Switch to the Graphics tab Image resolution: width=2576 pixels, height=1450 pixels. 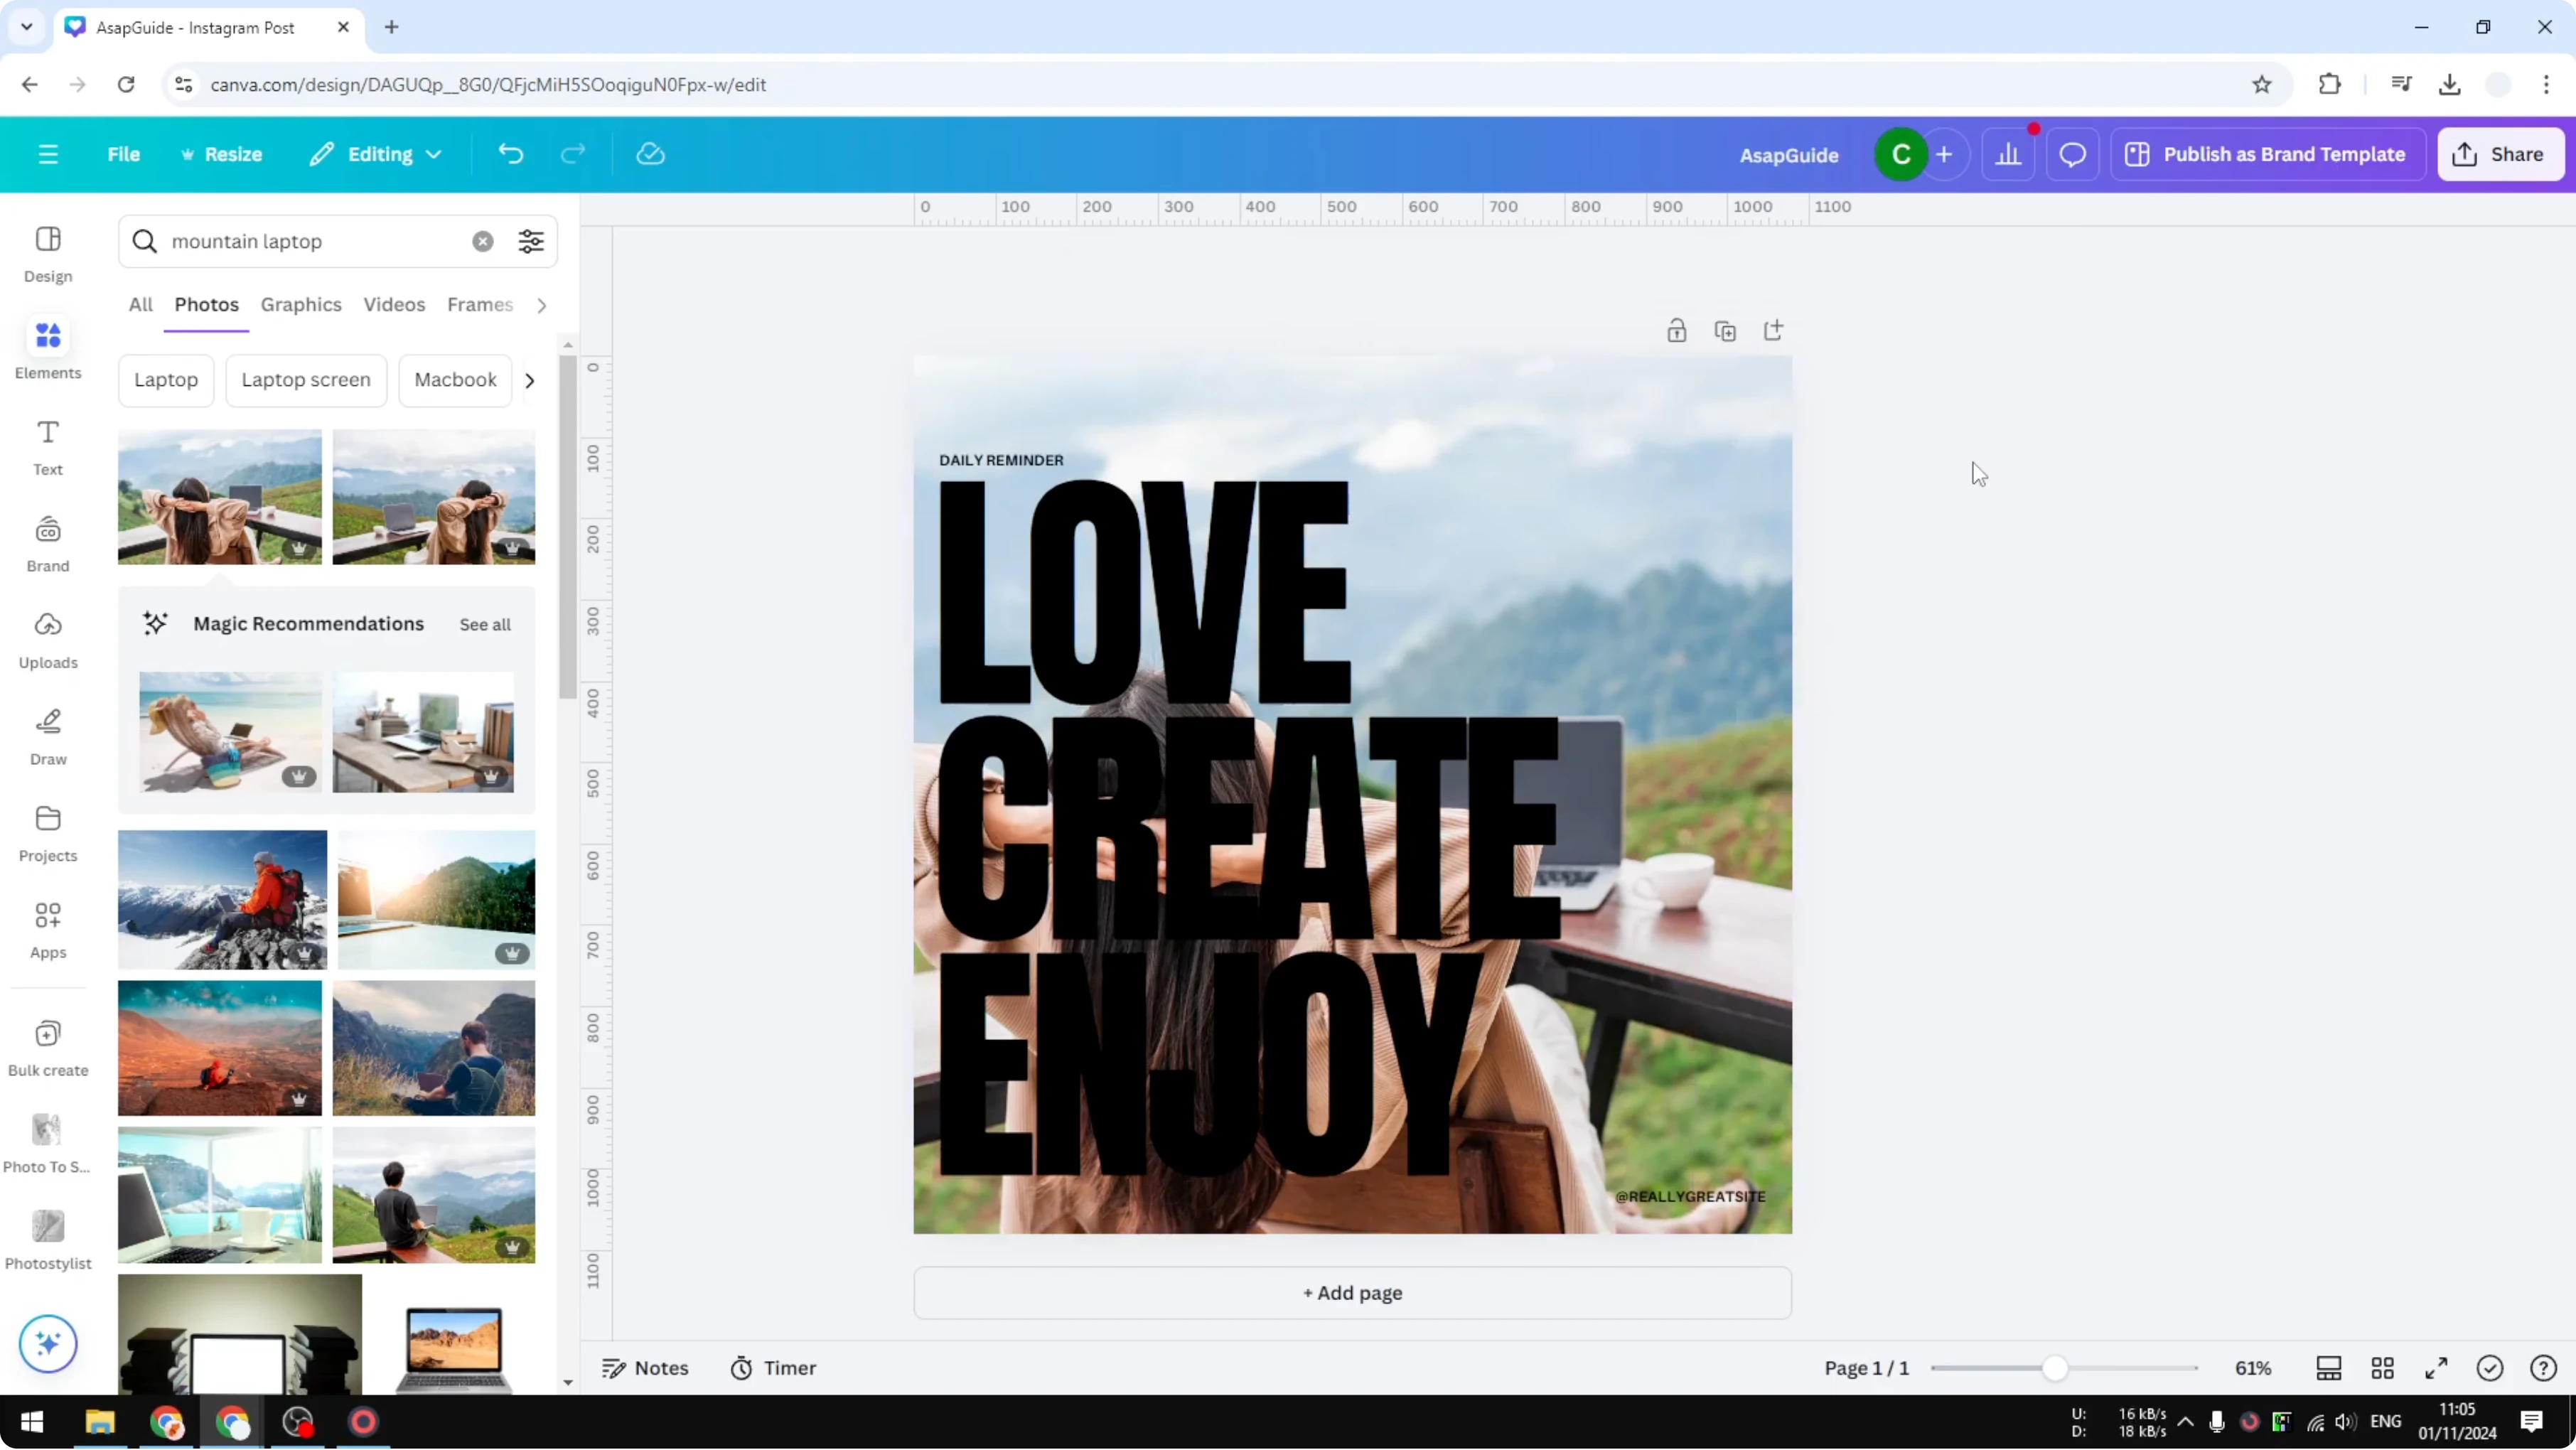301,305
